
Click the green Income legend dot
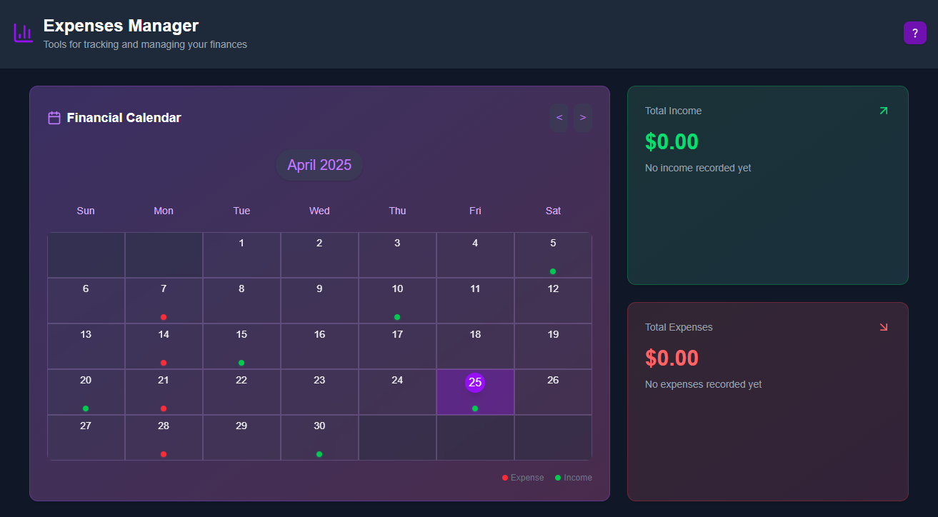558,478
